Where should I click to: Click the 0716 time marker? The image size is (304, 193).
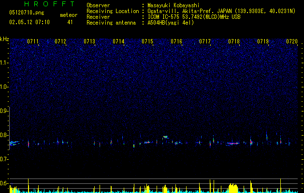point(176,41)
